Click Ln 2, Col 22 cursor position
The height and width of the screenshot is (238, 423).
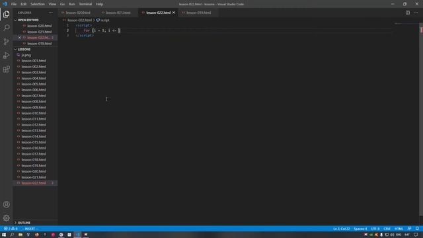click(341, 229)
